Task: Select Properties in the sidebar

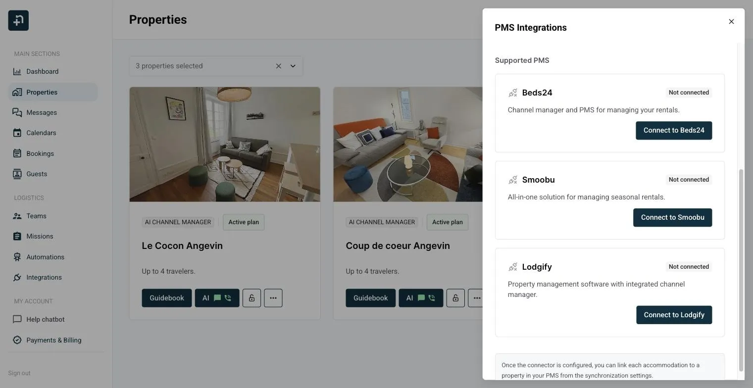Action: coord(52,92)
